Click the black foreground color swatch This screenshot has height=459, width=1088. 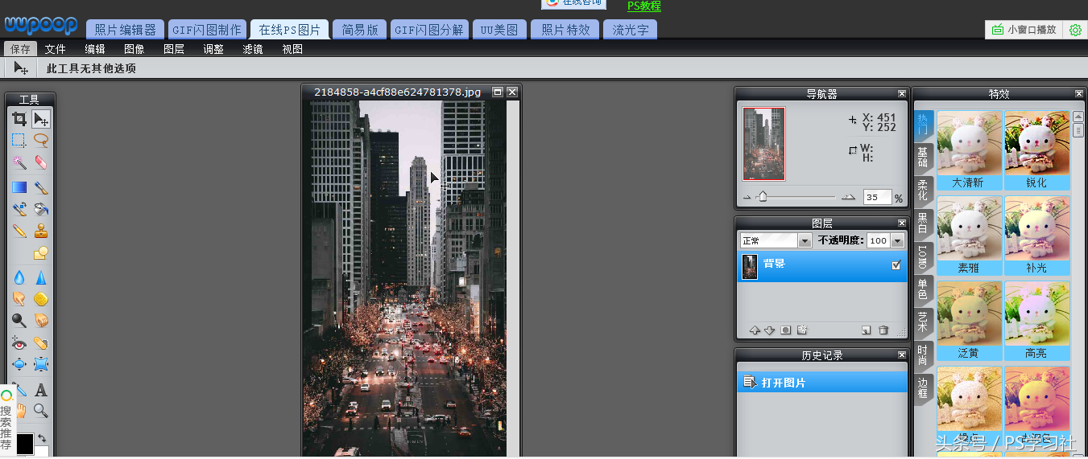coord(25,442)
